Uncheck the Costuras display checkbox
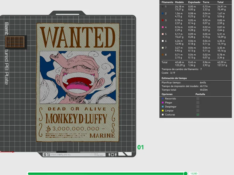Screen dimensions: 234x175 [198, 115]
